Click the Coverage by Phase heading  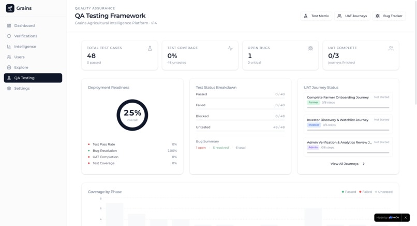(105, 192)
